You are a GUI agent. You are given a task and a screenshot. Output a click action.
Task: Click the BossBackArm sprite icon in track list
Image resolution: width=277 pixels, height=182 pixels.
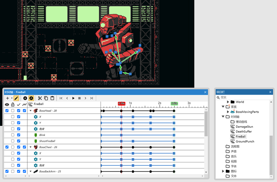36,171
